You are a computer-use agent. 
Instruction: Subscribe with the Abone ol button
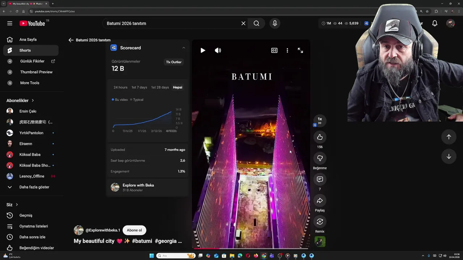coord(135,230)
